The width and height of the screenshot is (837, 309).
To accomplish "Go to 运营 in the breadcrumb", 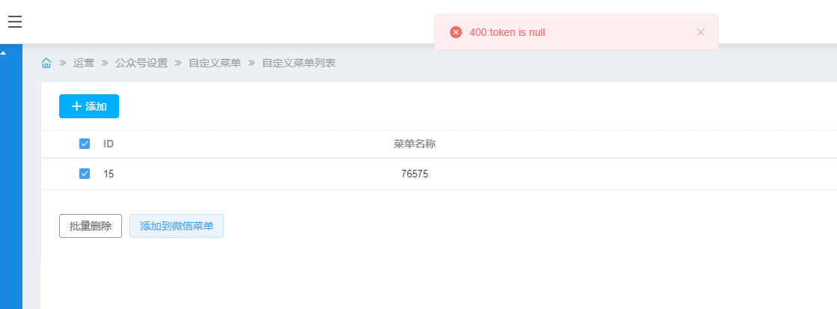I will click(84, 63).
